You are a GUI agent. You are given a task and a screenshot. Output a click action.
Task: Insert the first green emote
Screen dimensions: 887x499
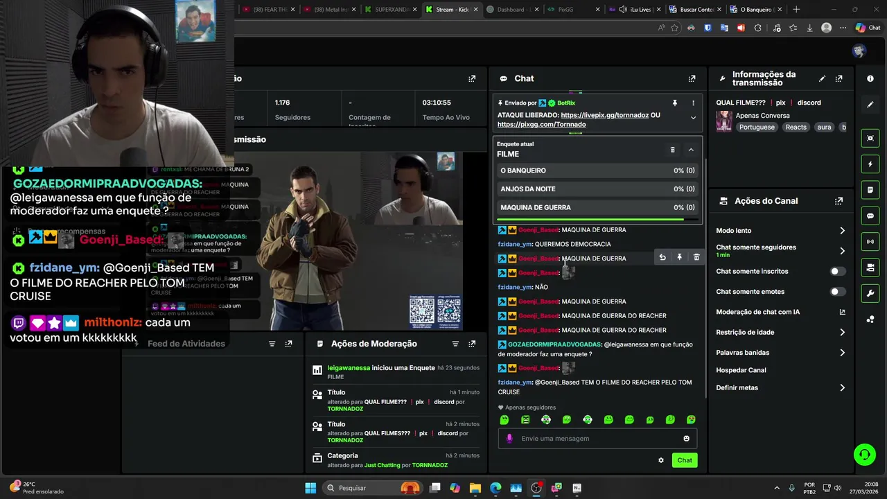504,420
